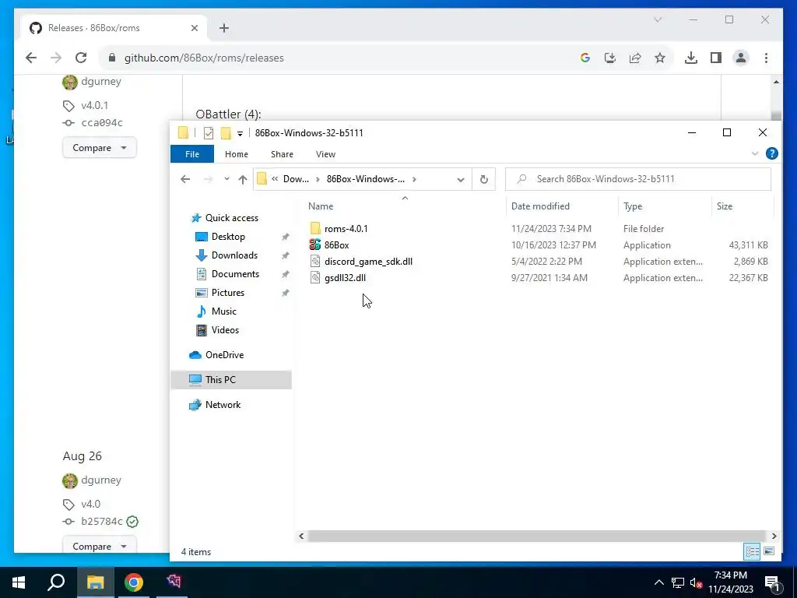Go back in Chrome browser
797x598 pixels.
pos(31,58)
